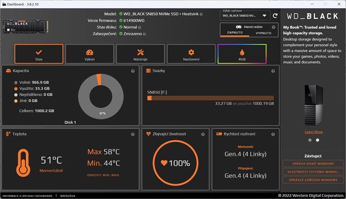Click the Nepřiděleno: 0 GB legend entry
346x199 pixels.
(x=33, y=95)
